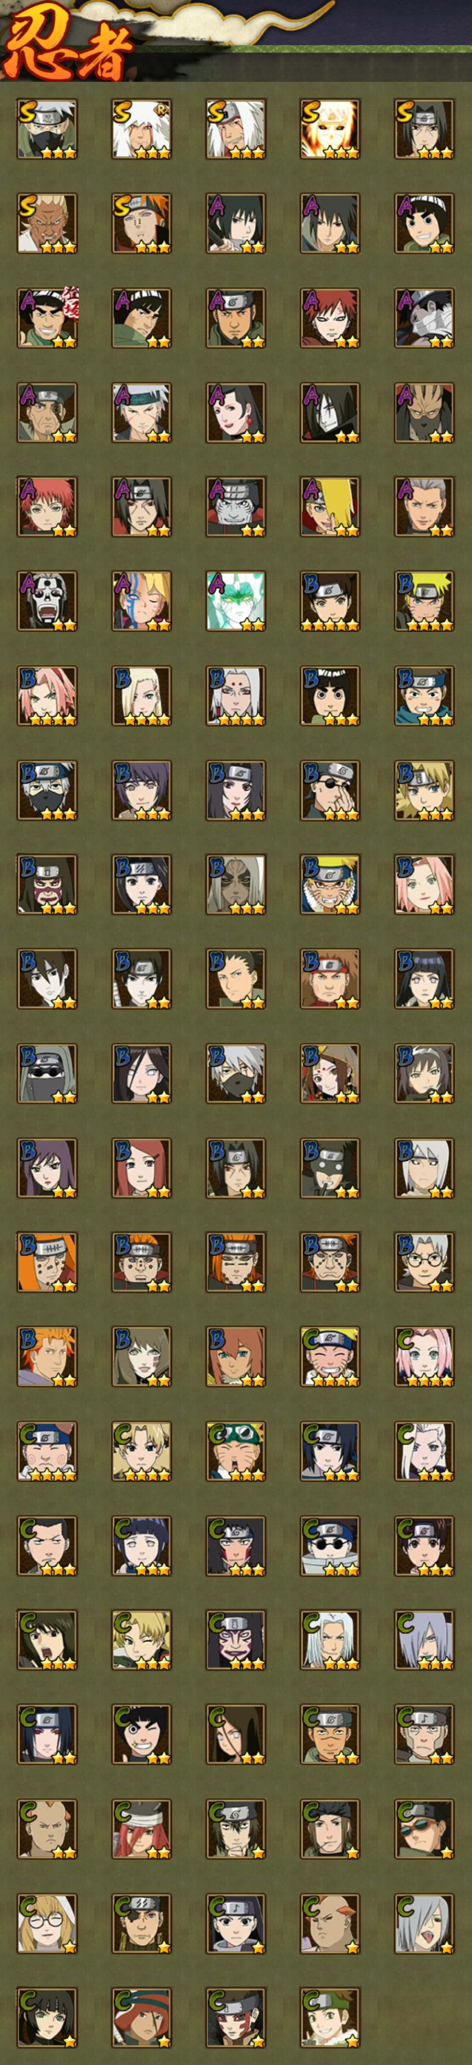Pick the C-rank Naruto wearing green goggles
The image size is (472, 2065).
pos(236,1452)
